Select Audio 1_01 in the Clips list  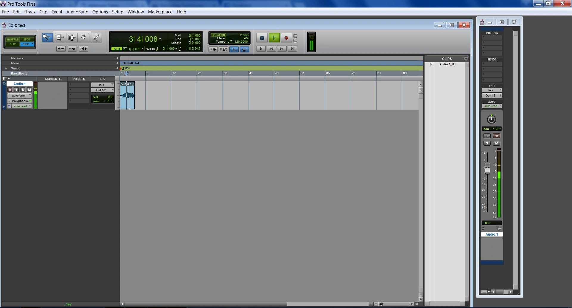pos(447,64)
